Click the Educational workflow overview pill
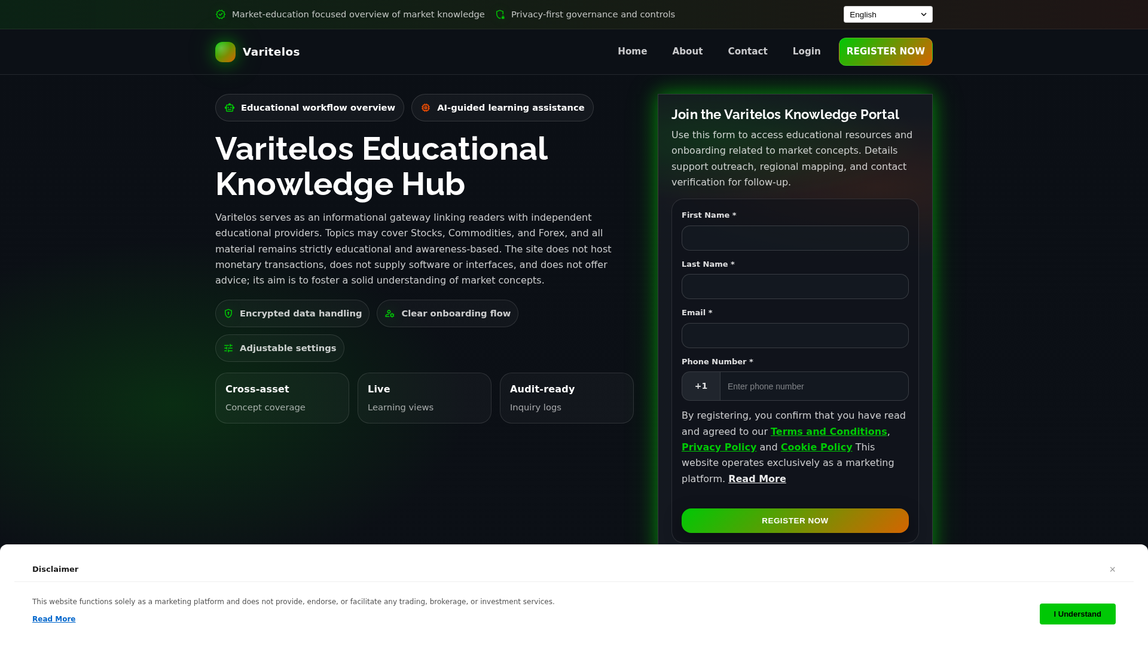This screenshot has width=1148, height=646. coord(310,108)
